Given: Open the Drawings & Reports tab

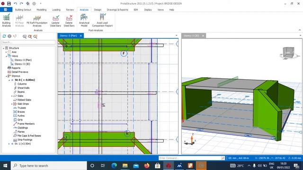Looking at the screenshot, I should click(x=117, y=9).
